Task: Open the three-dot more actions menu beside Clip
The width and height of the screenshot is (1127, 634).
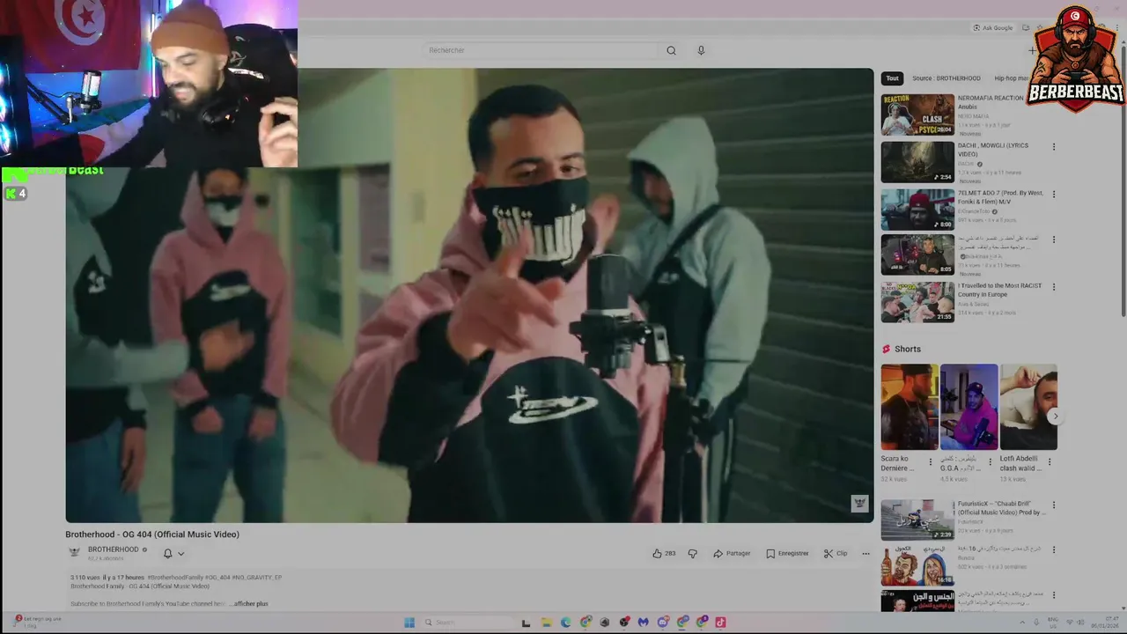Action: [866, 554]
